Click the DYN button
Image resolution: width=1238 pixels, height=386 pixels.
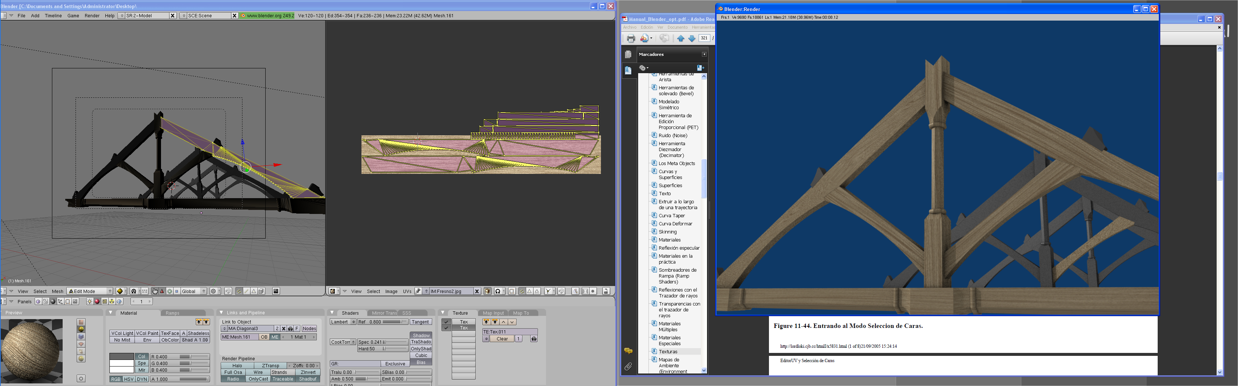coord(142,379)
